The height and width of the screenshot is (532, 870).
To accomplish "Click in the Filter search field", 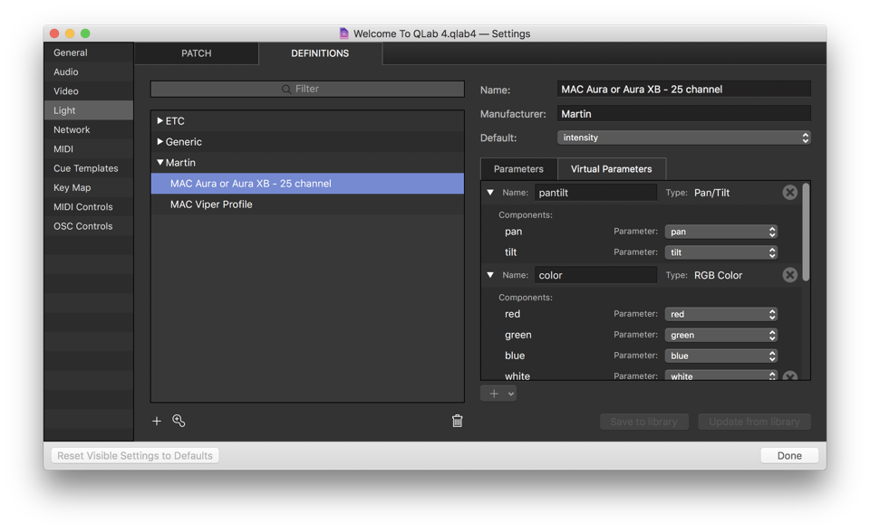I will 307,89.
